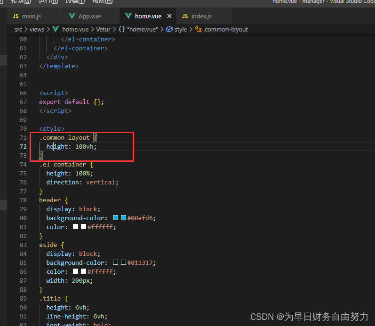Click the home.vue breadcrumb segment
Screen dimensions: 375x326
click(75, 30)
